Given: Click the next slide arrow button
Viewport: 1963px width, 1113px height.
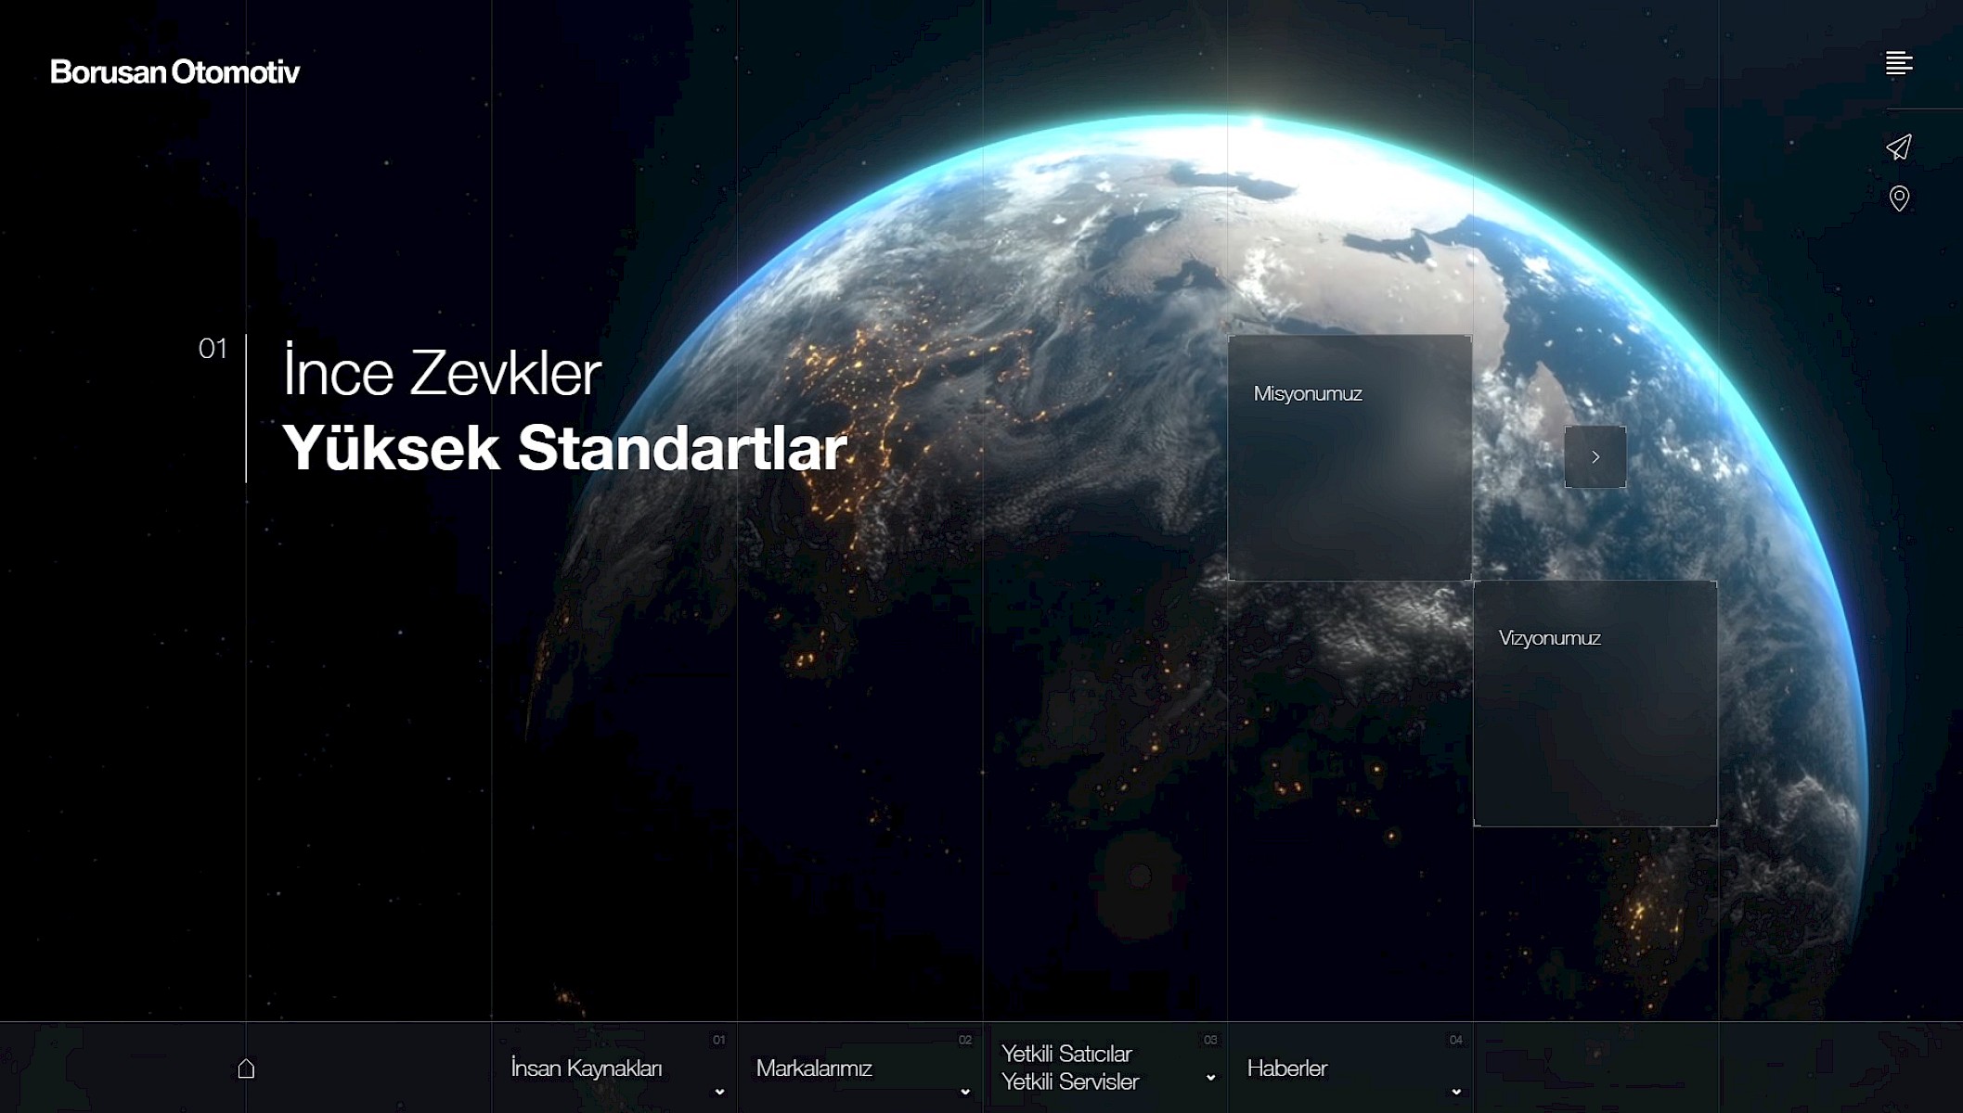Looking at the screenshot, I should coord(1595,457).
